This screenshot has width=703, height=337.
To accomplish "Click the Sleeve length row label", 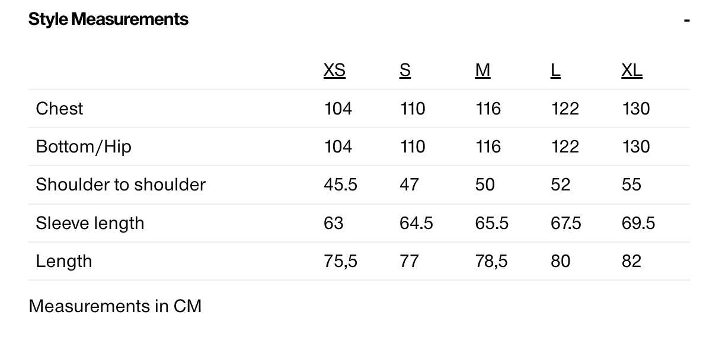I will point(90,223).
